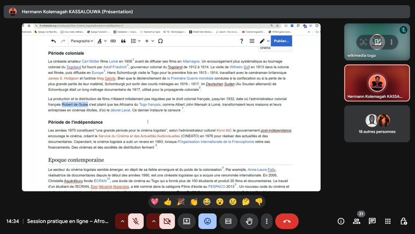Viewport: 415px width, 234px height.
Task: Click the question mark help icon
Action: click(242, 41)
